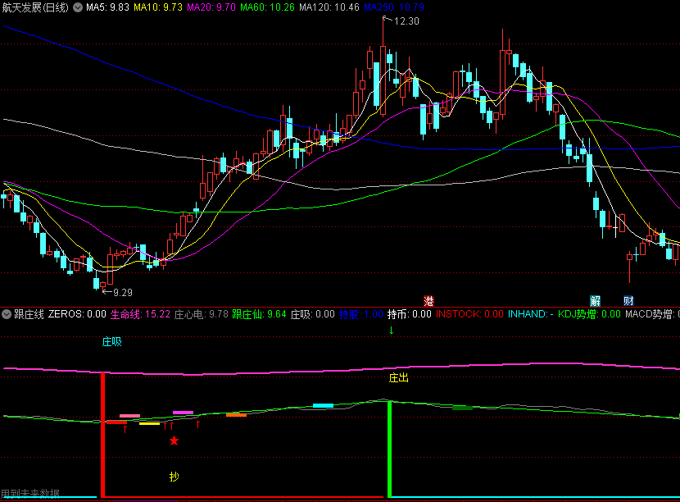The width and height of the screenshot is (680, 502).
Task: Click the dark green horizontal signal block
Action: click(x=462, y=408)
